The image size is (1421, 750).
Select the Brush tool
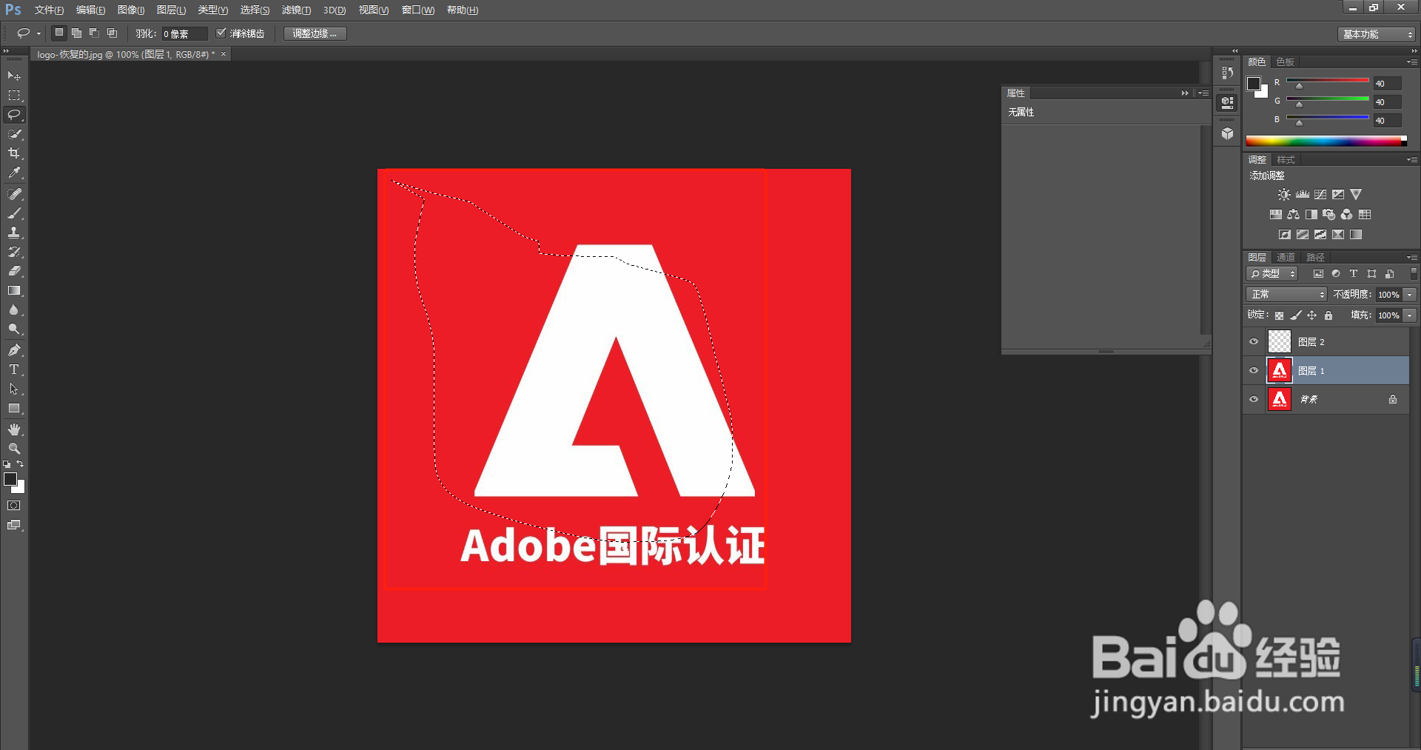coord(14,213)
